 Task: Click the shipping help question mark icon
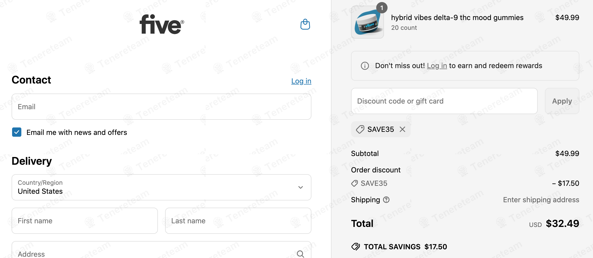click(x=386, y=200)
